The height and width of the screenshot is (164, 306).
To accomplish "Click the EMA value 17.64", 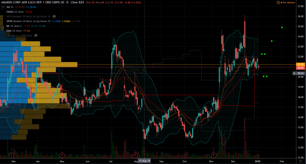I will 27,31.
